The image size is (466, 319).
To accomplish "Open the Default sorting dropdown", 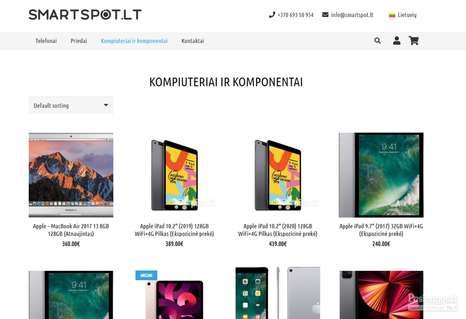I will [x=71, y=105].
